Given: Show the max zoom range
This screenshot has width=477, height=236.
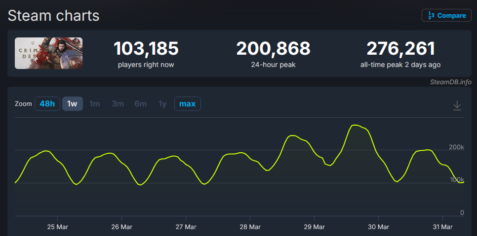Looking at the screenshot, I should click(x=188, y=104).
